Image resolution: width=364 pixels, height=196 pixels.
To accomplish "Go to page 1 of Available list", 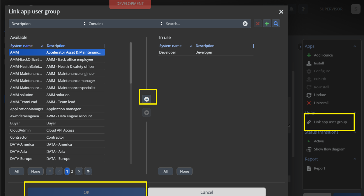I will pyautogui.click(x=67, y=171).
